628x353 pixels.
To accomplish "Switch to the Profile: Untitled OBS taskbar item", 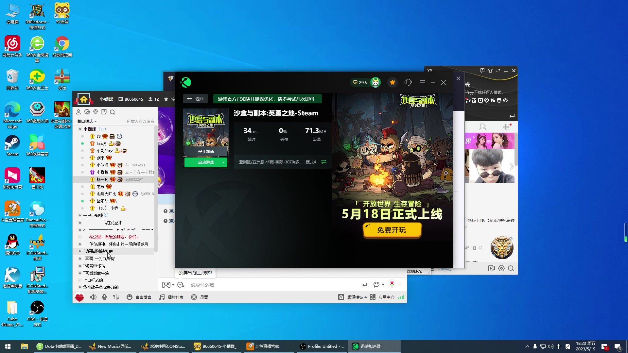I will click(322, 346).
